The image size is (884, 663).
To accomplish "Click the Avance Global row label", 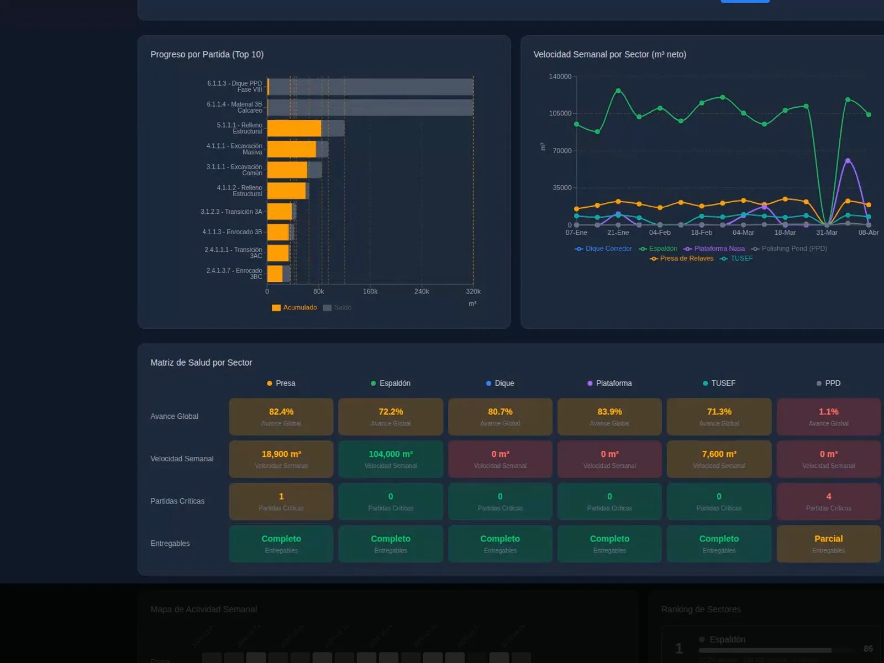I will [x=174, y=417].
